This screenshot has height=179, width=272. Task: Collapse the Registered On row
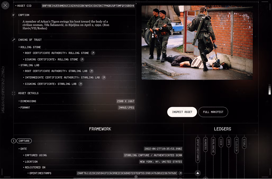coord(34,167)
